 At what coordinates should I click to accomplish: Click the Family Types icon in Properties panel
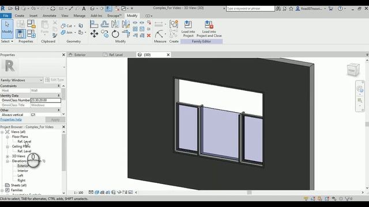tap(31, 34)
